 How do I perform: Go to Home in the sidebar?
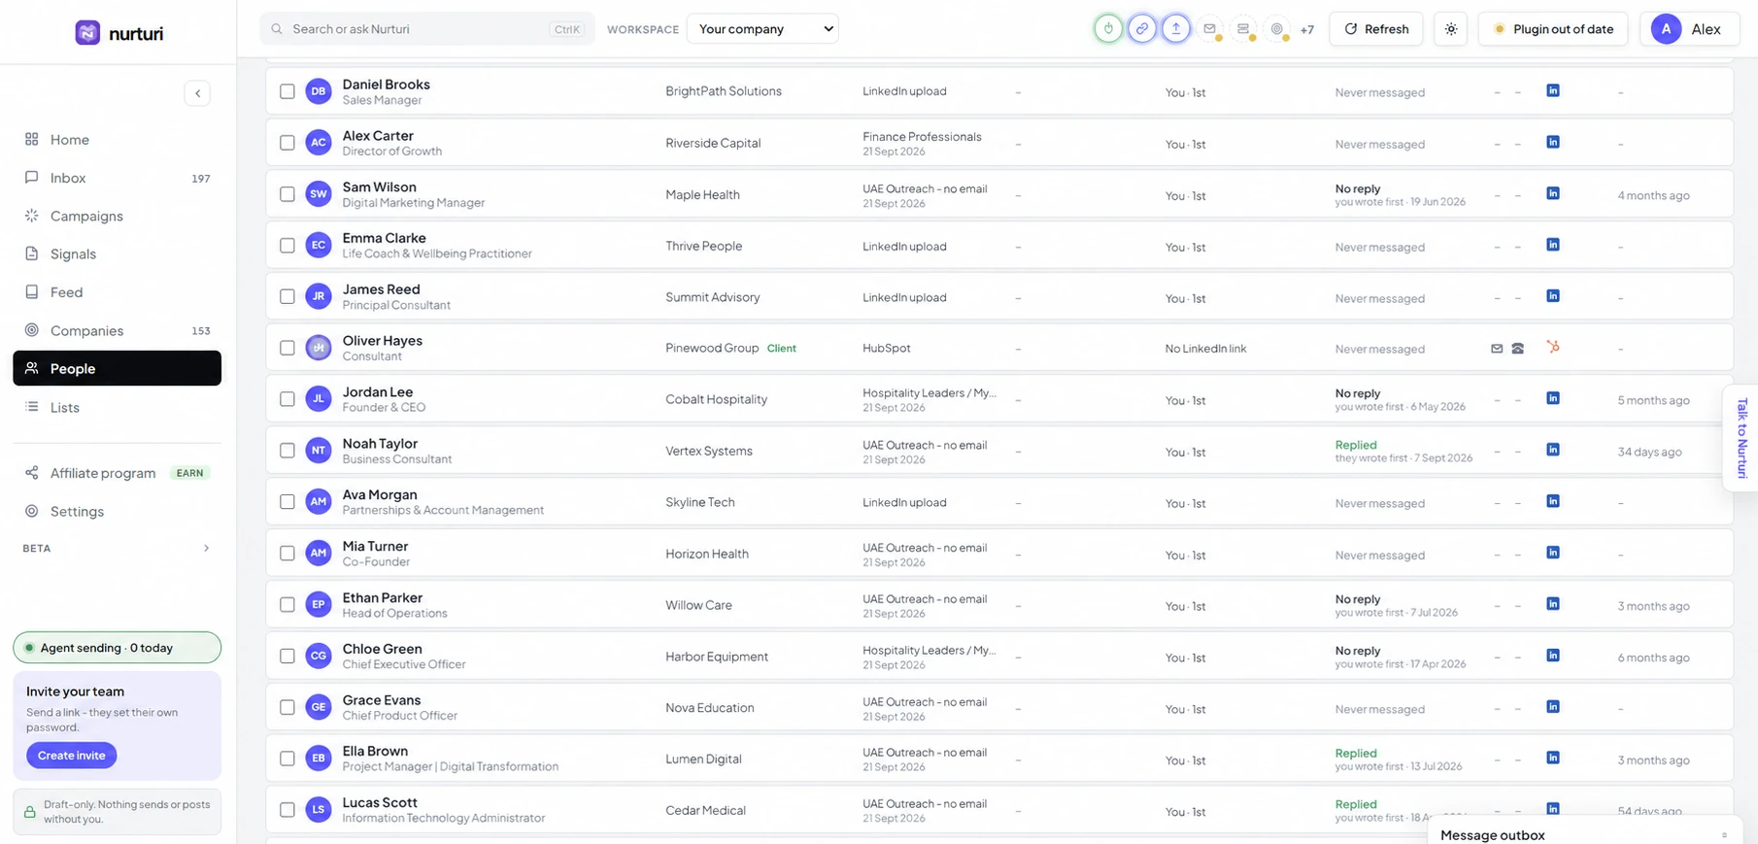tap(117, 140)
